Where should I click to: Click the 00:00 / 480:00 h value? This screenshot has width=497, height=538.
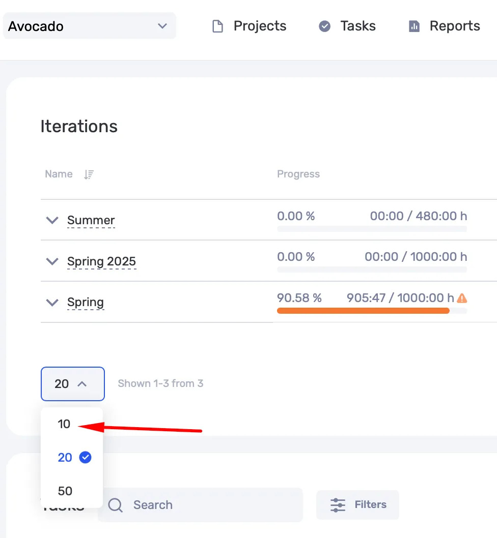click(x=419, y=216)
